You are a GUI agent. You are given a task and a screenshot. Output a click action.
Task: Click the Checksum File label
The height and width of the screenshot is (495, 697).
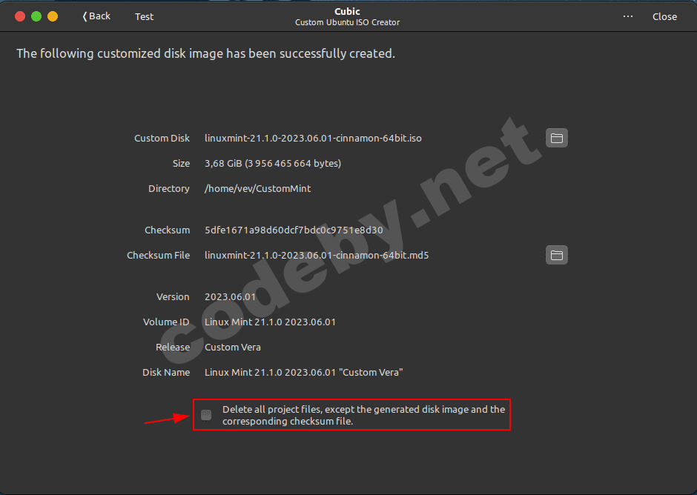click(x=158, y=256)
